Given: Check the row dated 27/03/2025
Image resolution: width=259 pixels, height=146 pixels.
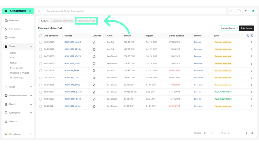Looking at the screenshot, I should point(41,42).
